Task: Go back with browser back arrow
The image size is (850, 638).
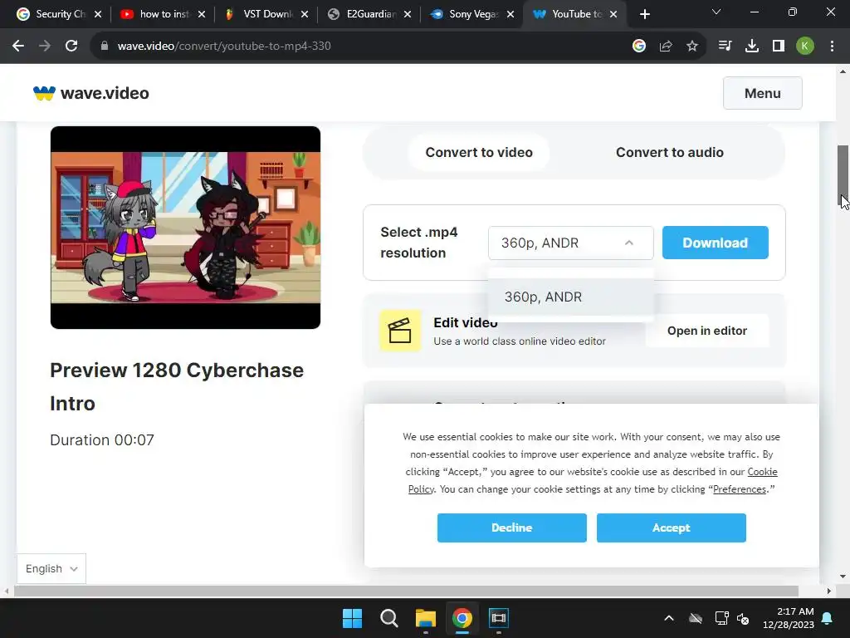Action: point(18,47)
